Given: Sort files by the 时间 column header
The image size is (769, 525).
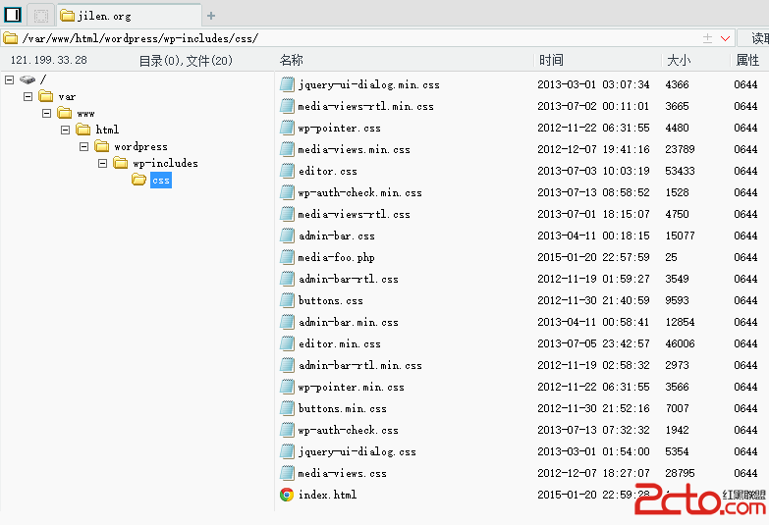Looking at the screenshot, I should point(551,60).
